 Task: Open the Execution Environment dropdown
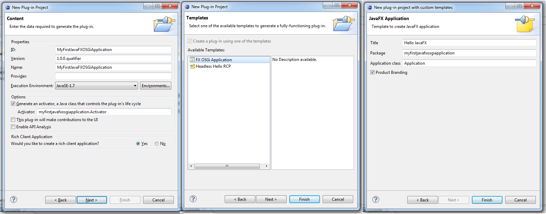135,86
